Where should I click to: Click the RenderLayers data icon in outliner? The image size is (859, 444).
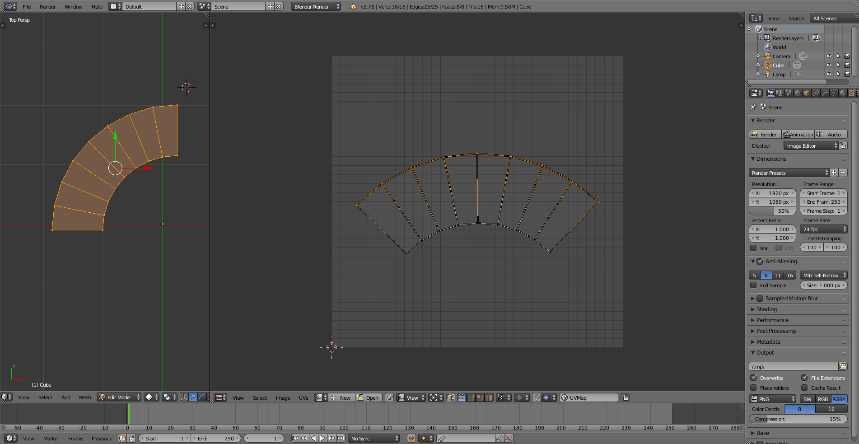coord(816,38)
